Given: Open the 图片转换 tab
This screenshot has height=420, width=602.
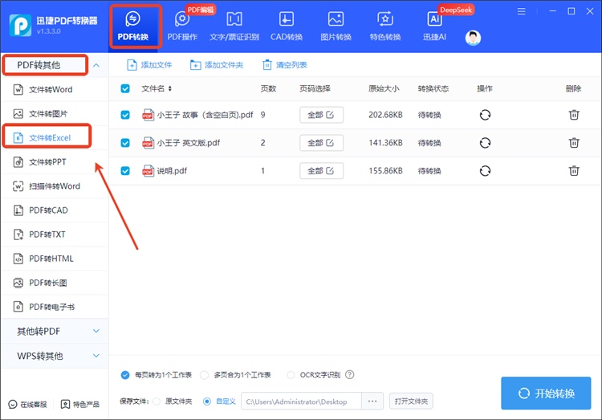Looking at the screenshot, I should pos(336,27).
